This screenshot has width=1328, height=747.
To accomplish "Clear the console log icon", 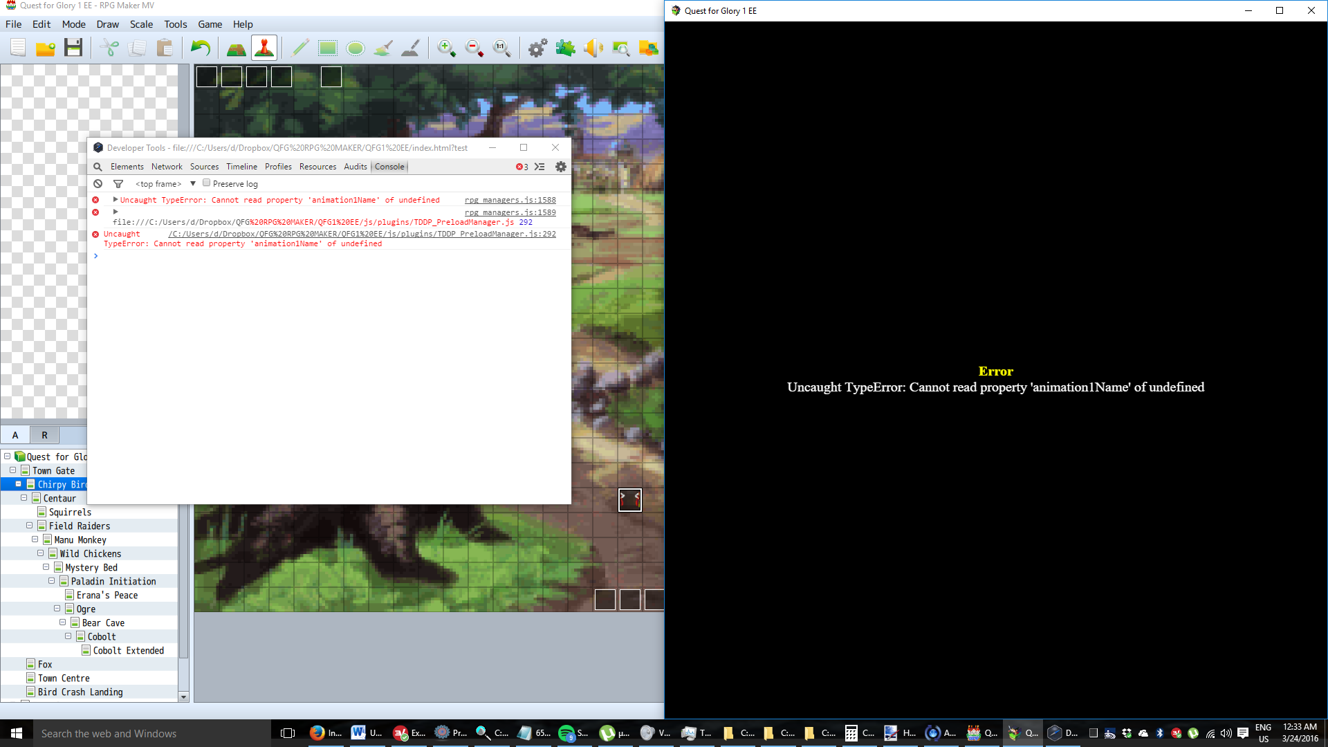I will [98, 184].
